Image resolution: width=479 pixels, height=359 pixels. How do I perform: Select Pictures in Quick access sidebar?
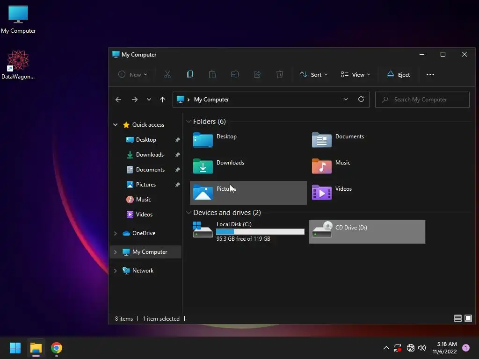(146, 184)
